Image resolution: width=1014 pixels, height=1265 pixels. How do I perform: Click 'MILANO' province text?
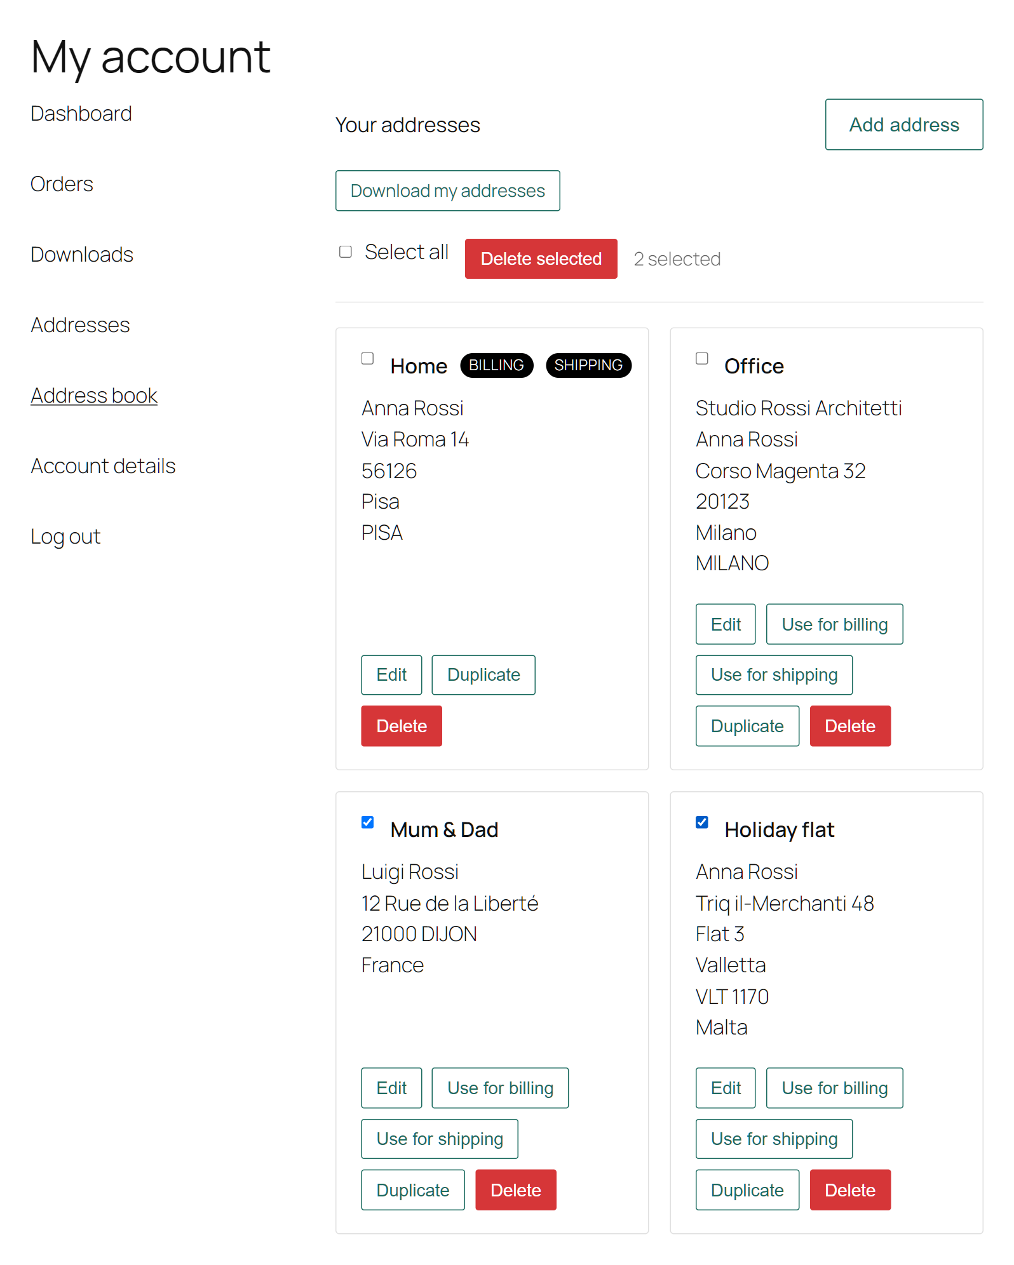pyautogui.click(x=732, y=563)
